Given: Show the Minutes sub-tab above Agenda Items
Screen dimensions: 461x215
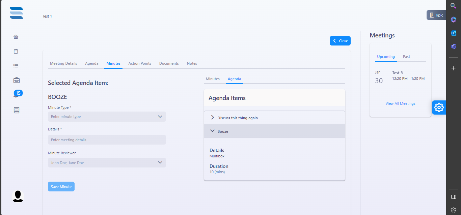Looking at the screenshot, I should pos(213,79).
